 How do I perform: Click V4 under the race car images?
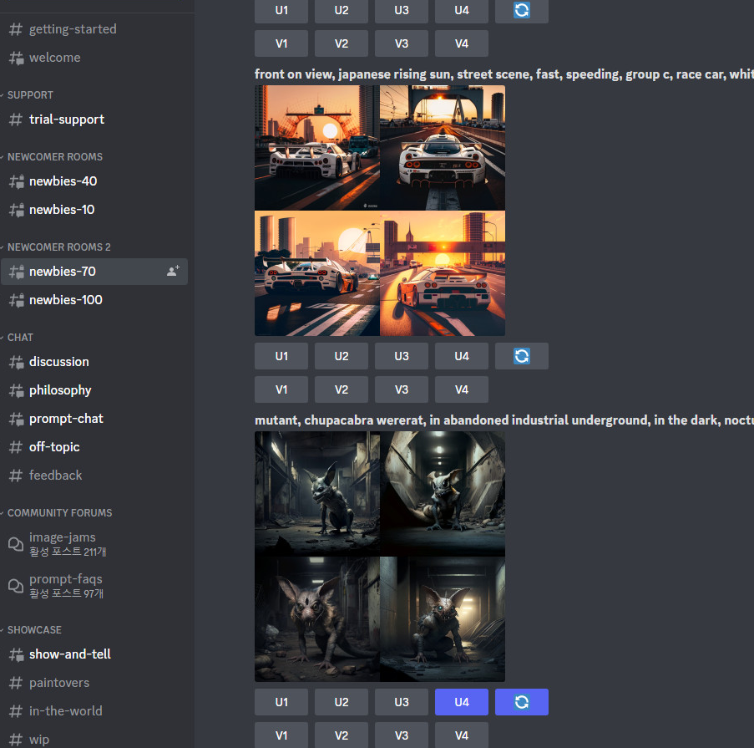pos(462,389)
